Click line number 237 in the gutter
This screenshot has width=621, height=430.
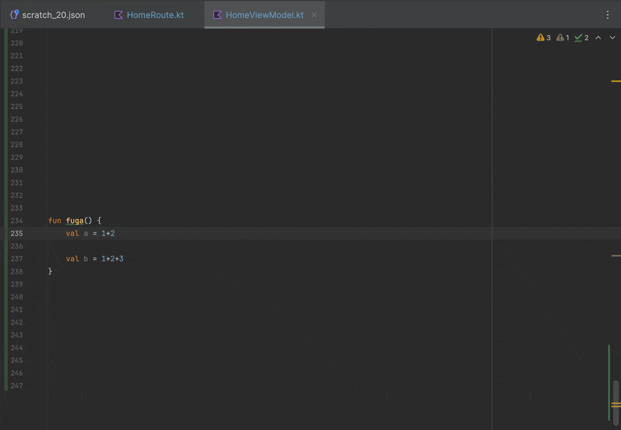pyautogui.click(x=17, y=259)
